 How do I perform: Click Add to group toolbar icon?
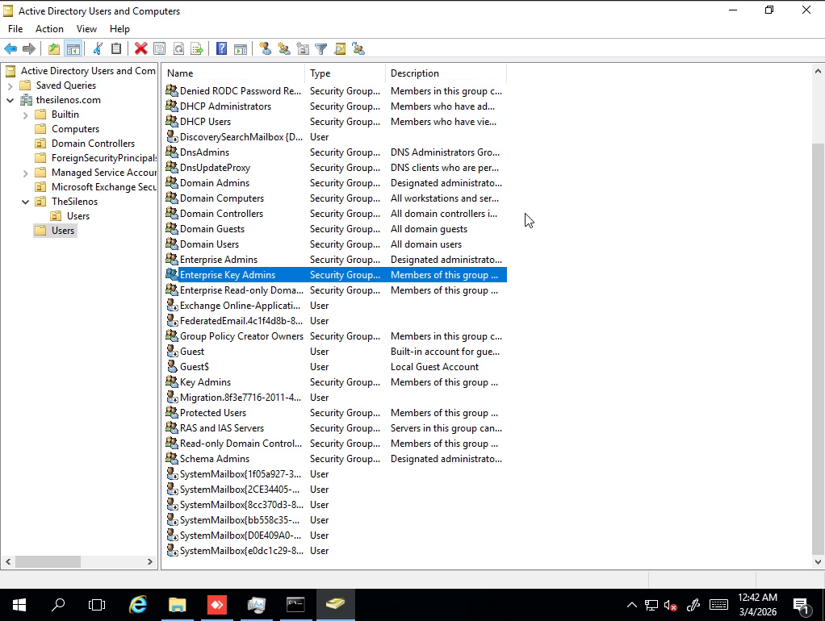[358, 49]
